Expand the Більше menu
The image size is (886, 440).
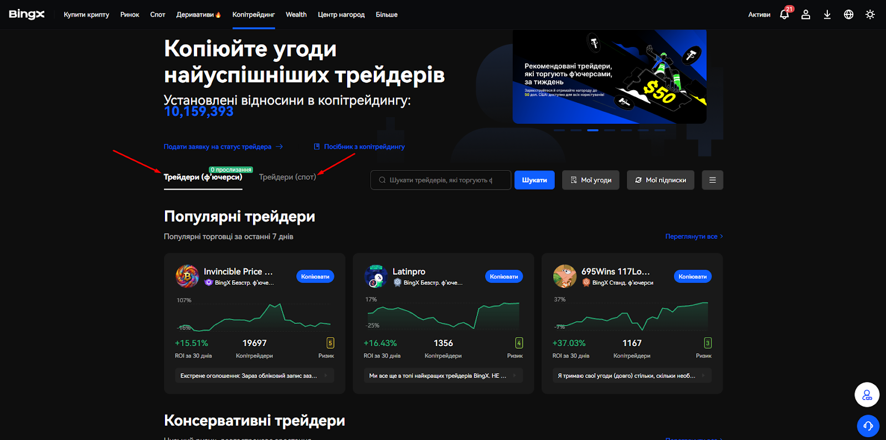click(x=387, y=14)
